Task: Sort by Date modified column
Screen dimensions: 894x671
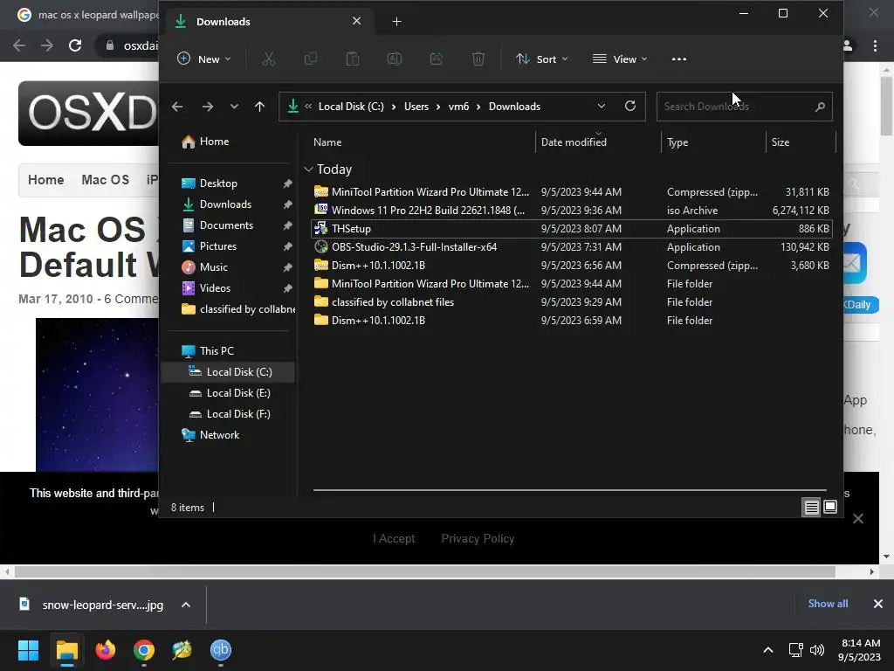Action: click(x=574, y=142)
